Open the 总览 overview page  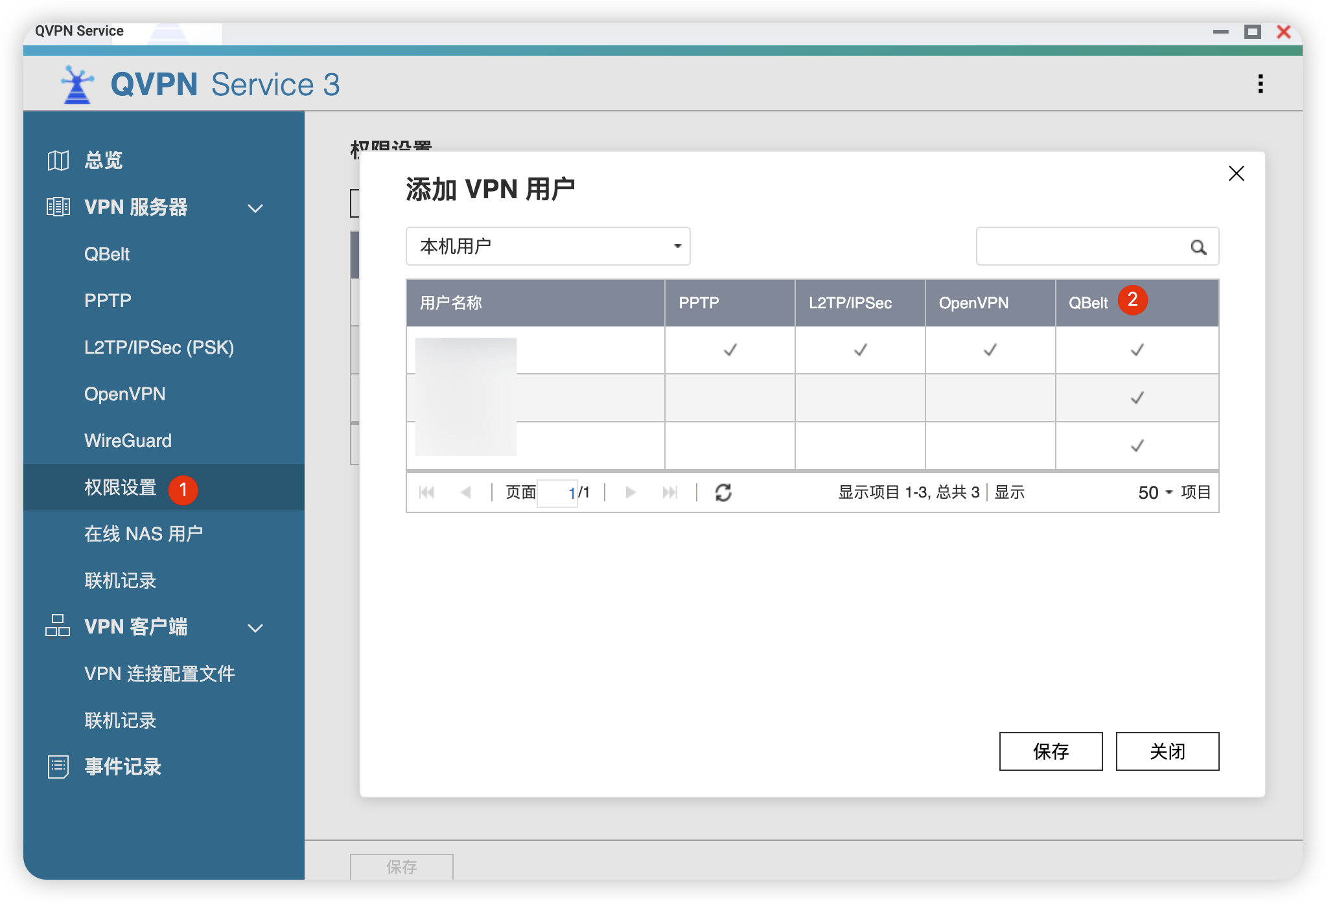pyautogui.click(x=104, y=160)
